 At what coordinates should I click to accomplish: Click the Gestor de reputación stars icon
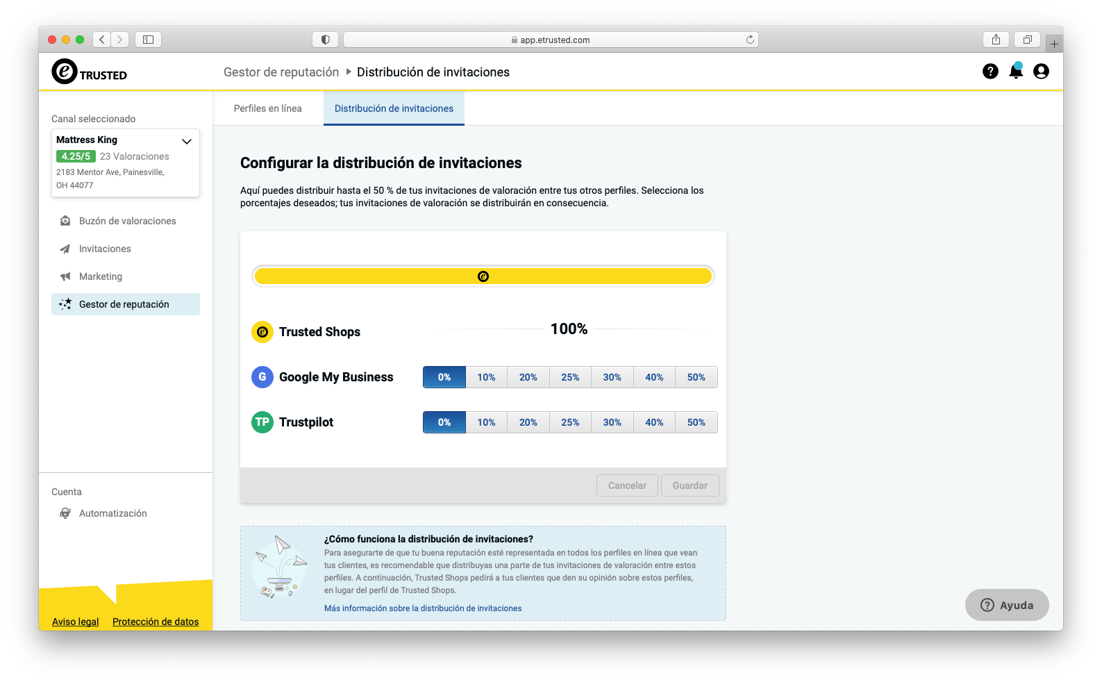click(x=65, y=304)
